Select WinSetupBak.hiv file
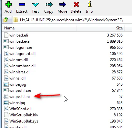 coord(24,115)
